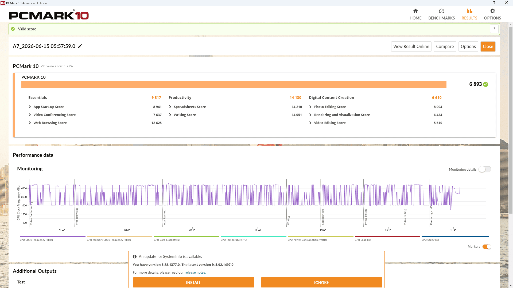
Task: Select CPU Power Consumption legend color bar
Action: pos(321,236)
